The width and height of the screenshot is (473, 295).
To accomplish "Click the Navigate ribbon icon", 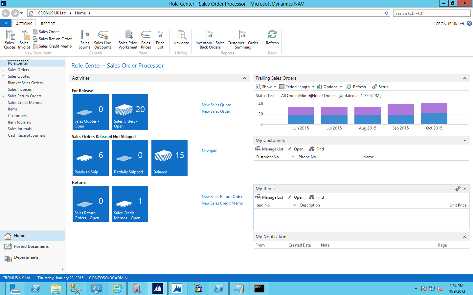I will coord(181,38).
